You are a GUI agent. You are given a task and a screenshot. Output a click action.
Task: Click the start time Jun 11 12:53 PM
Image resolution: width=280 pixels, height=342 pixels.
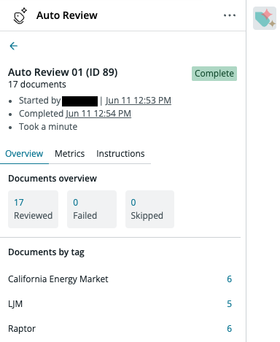pos(139,101)
